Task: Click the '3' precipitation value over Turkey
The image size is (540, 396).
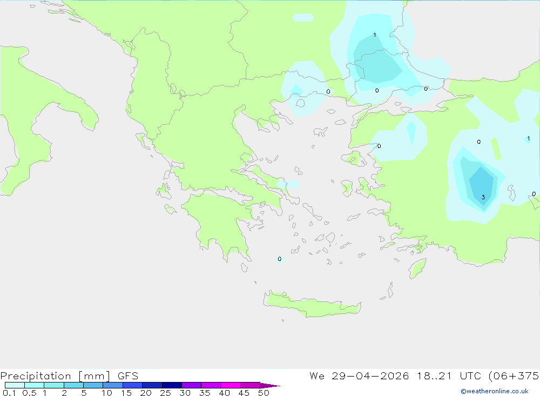Action: (x=483, y=197)
